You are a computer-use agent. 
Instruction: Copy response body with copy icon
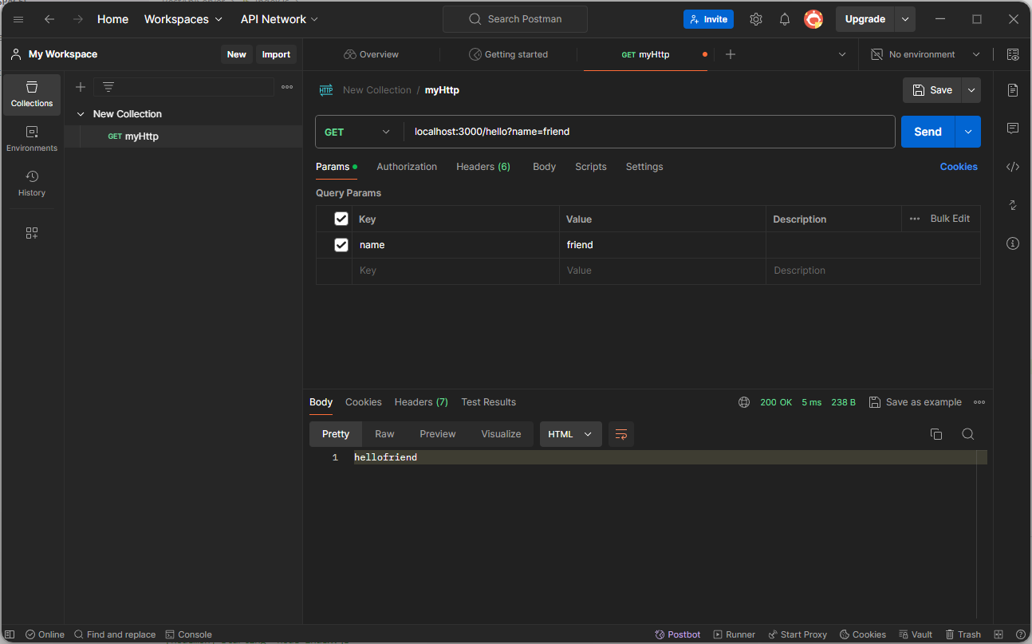936,434
